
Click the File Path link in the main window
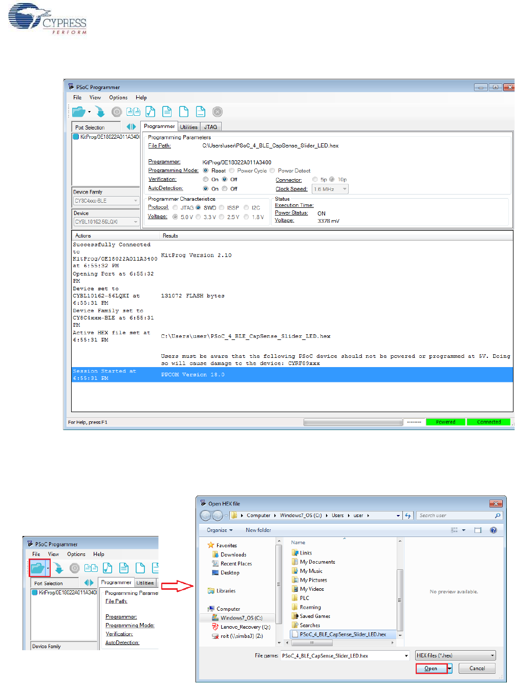pos(160,145)
